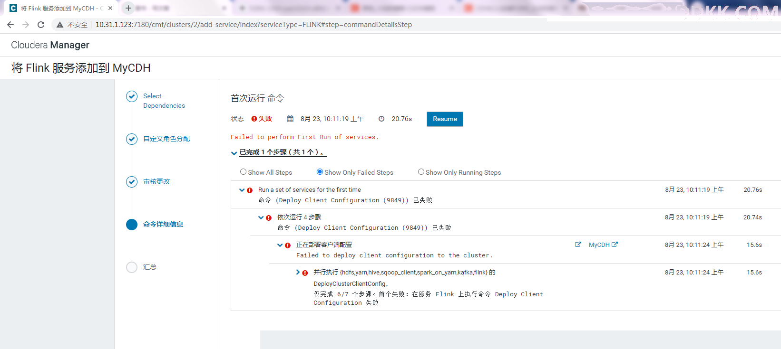Click the browser forward arrow
781x349 pixels.
pos(26,25)
